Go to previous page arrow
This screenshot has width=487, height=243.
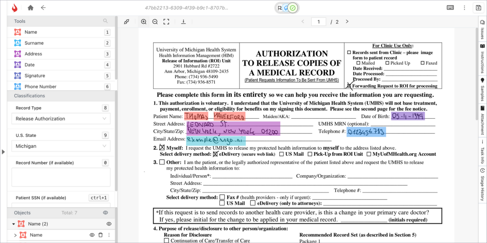coord(303,22)
